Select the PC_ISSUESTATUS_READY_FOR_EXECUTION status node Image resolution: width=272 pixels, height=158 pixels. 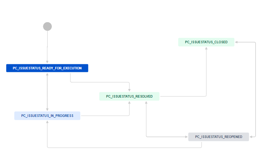pyautogui.click(x=47, y=68)
